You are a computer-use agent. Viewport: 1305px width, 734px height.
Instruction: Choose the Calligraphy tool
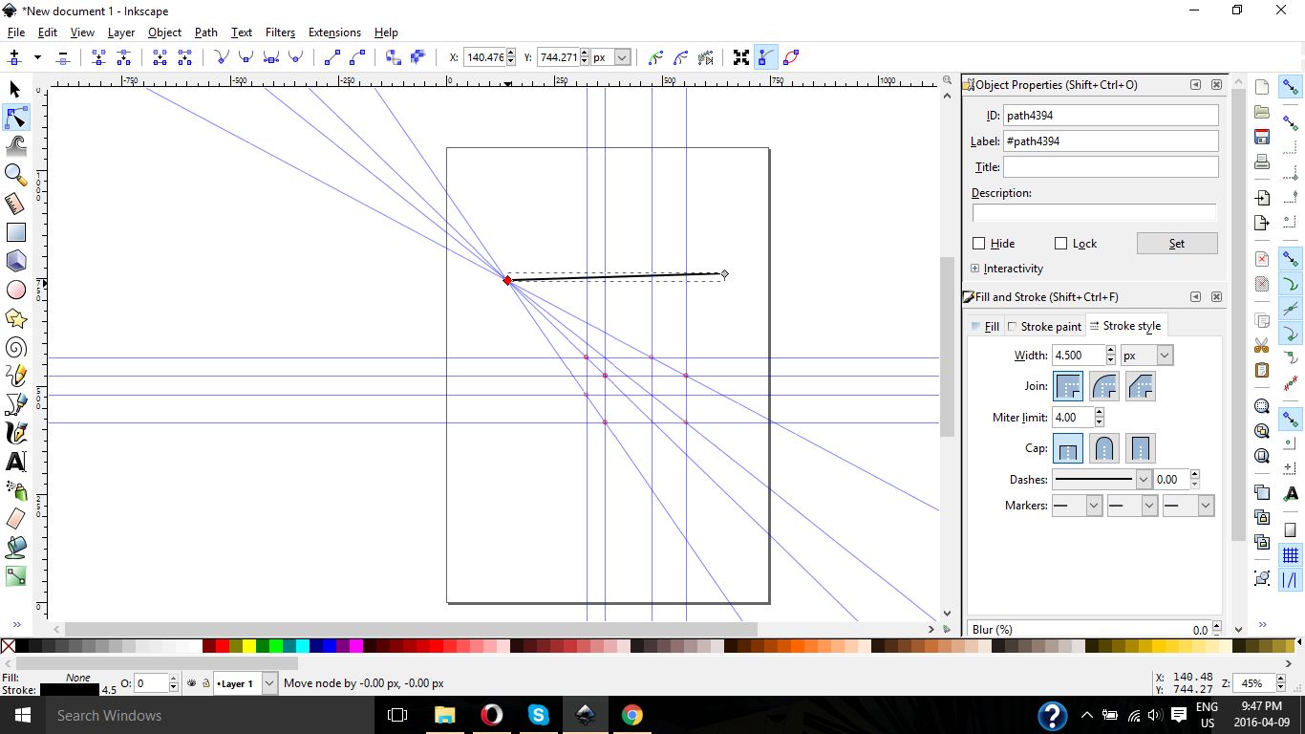point(15,432)
